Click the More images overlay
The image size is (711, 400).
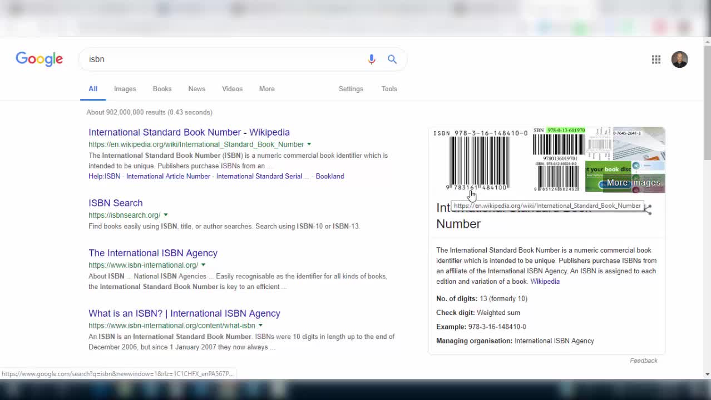pos(633,183)
